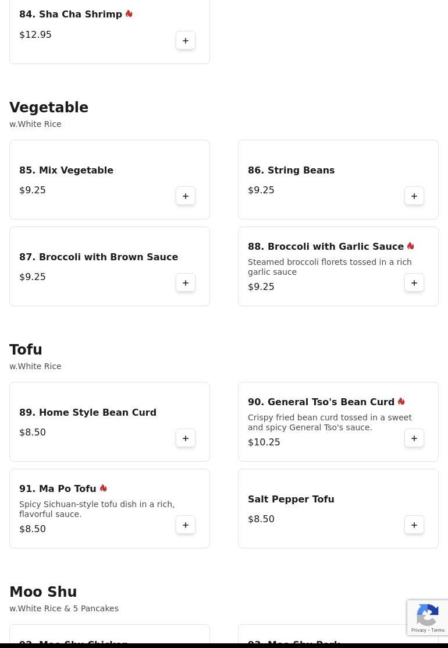Click the Moo Shu section heading
This screenshot has width=448, height=648.
tap(43, 592)
